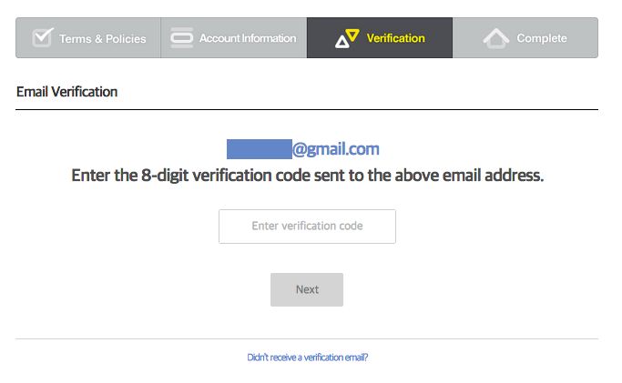Click the 8-digit verification code instruction text
This screenshot has width=622, height=383.
[307, 175]
